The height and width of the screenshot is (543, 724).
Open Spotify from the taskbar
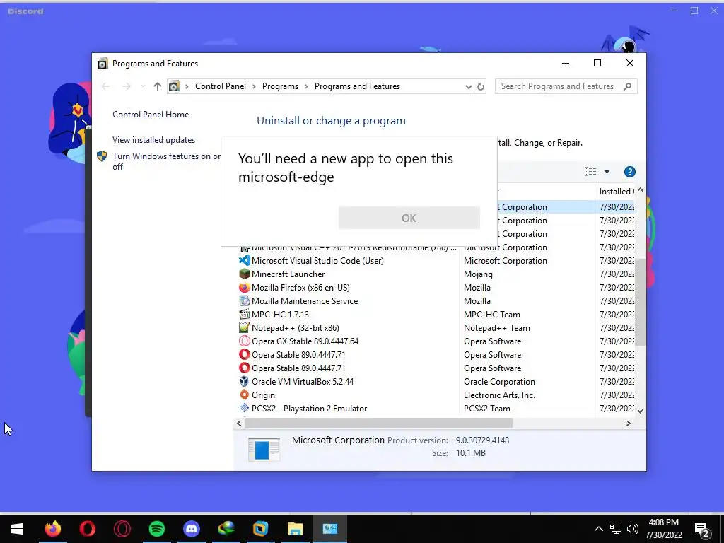pyautogui.click(x=157, y=529)
